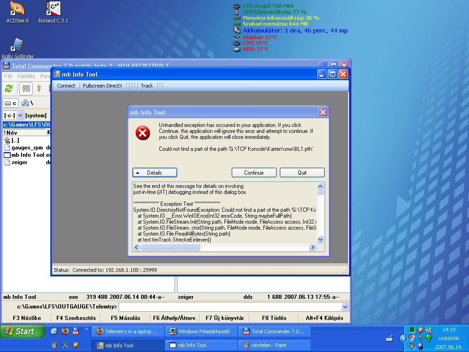
Task: Open the Borland C 3.1 desktop shortcut
Action: click(x=53, y=12)
